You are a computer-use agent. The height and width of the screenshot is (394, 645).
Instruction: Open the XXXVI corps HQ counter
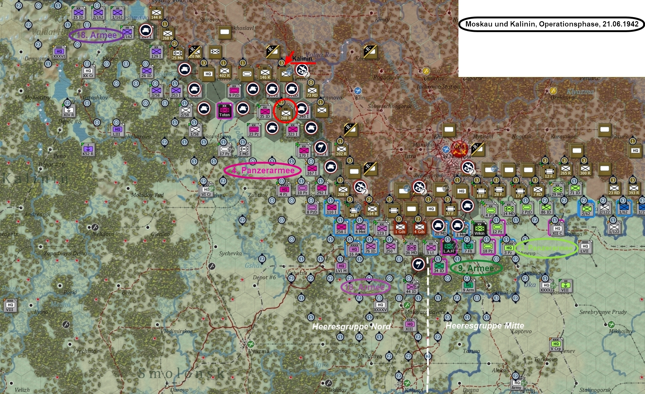(59, 52)
